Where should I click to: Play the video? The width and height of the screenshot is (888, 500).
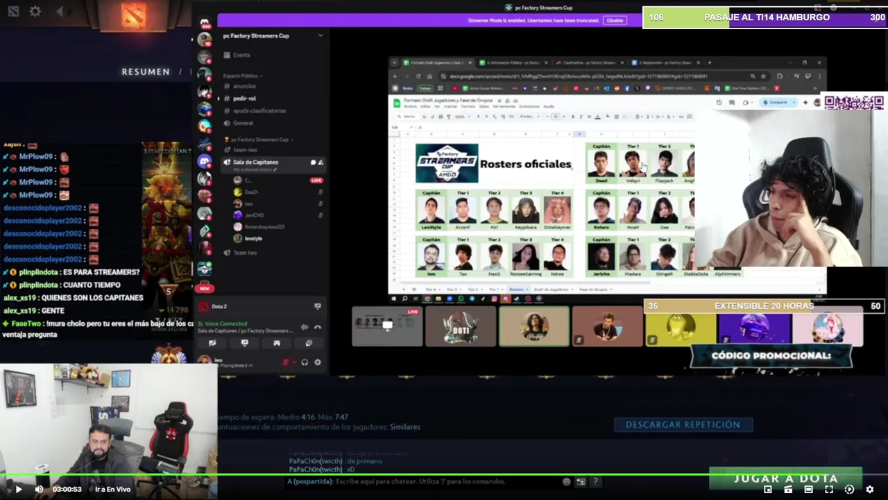19,490
